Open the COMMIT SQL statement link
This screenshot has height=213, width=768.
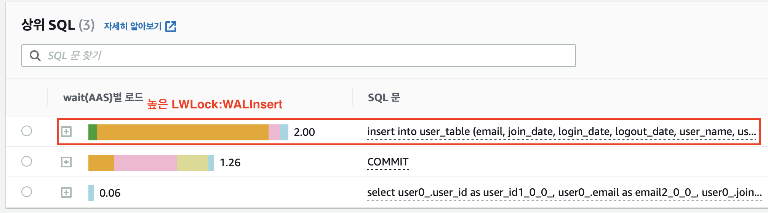point(388,162)
